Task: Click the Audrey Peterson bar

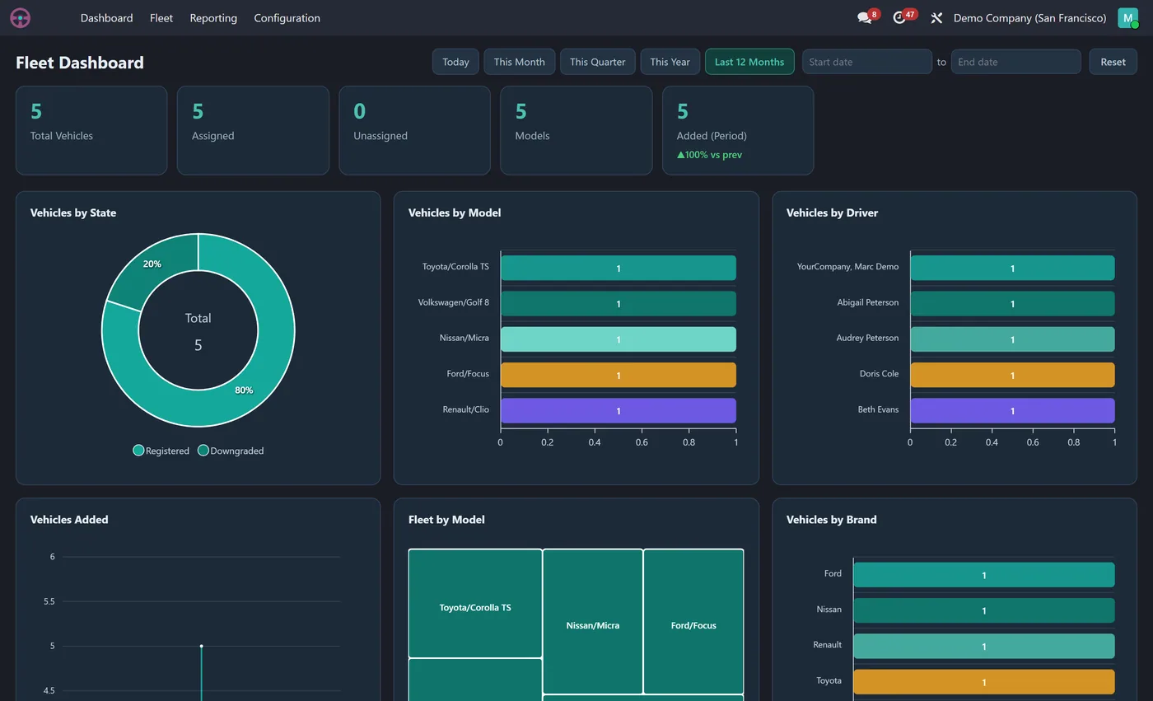Action: [x=1012, y=339]
